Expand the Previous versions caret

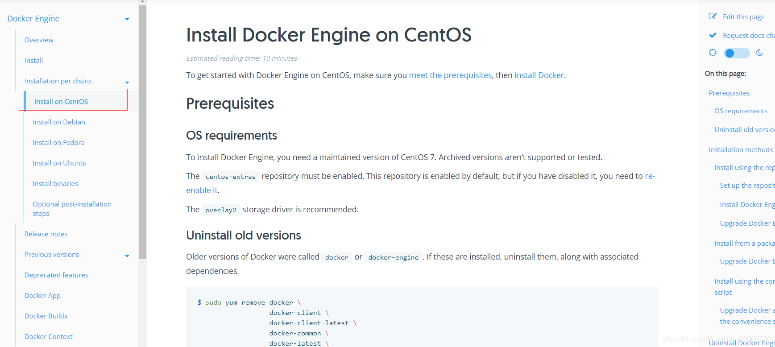pos(127,256)
